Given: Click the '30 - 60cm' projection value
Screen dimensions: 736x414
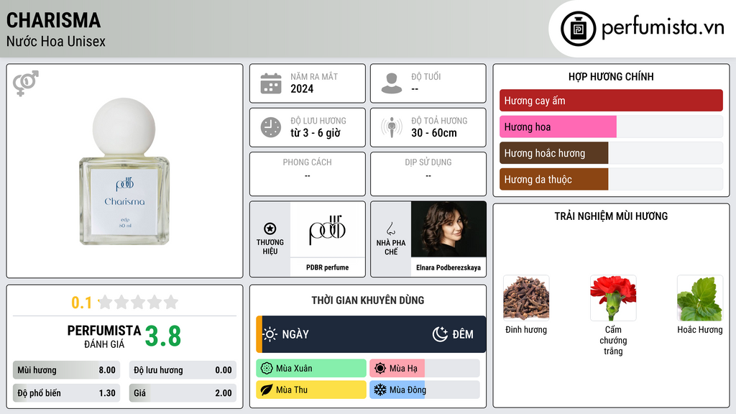Looking at the screenshot, I should click(434, 133).
